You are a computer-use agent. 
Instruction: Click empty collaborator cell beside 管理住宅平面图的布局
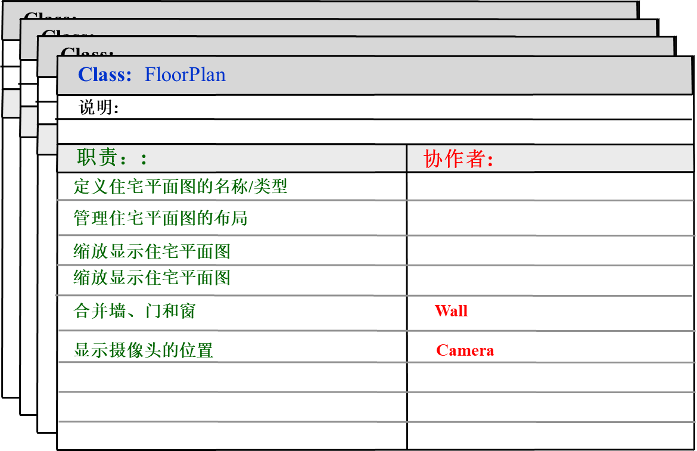[x=549, y=218]
